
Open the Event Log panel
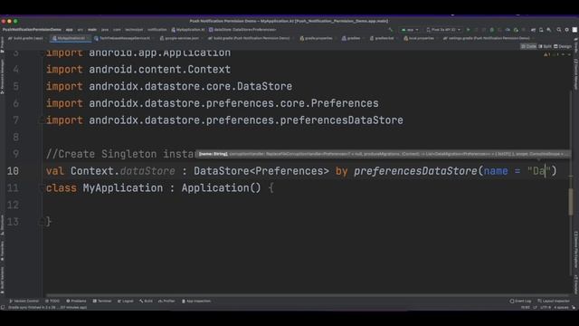(x=520, y=301)
